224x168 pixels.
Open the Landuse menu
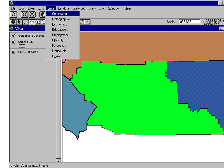click(64, 8)
